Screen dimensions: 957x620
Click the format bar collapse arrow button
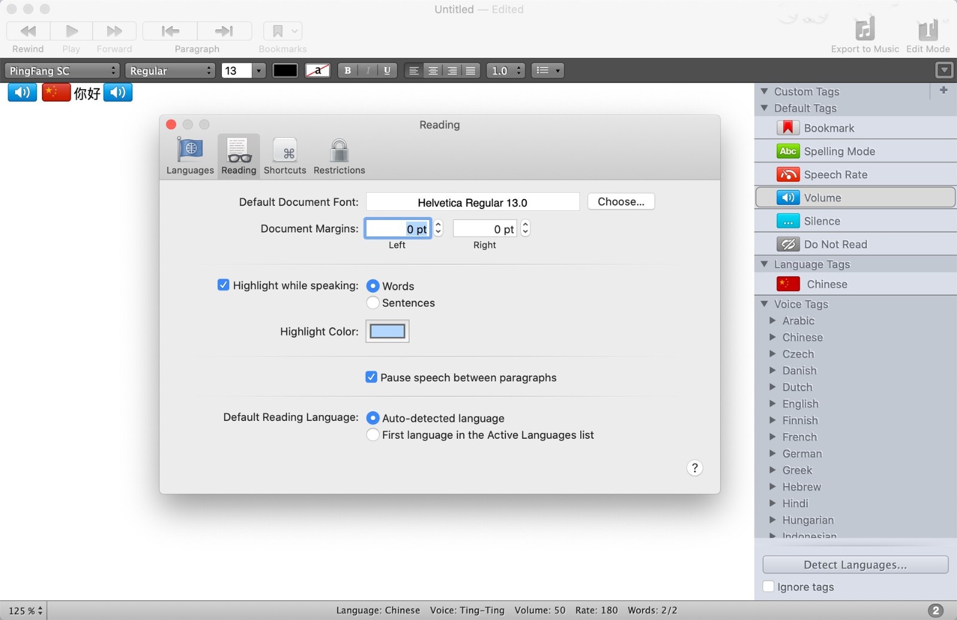coord(944,71)
